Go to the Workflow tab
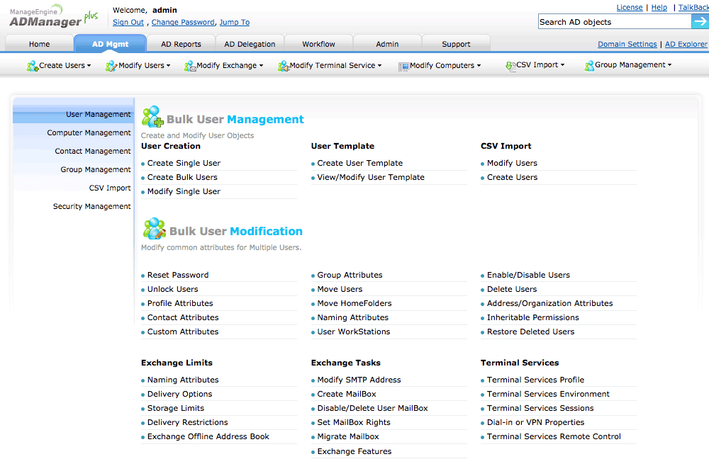 (318, 44)
